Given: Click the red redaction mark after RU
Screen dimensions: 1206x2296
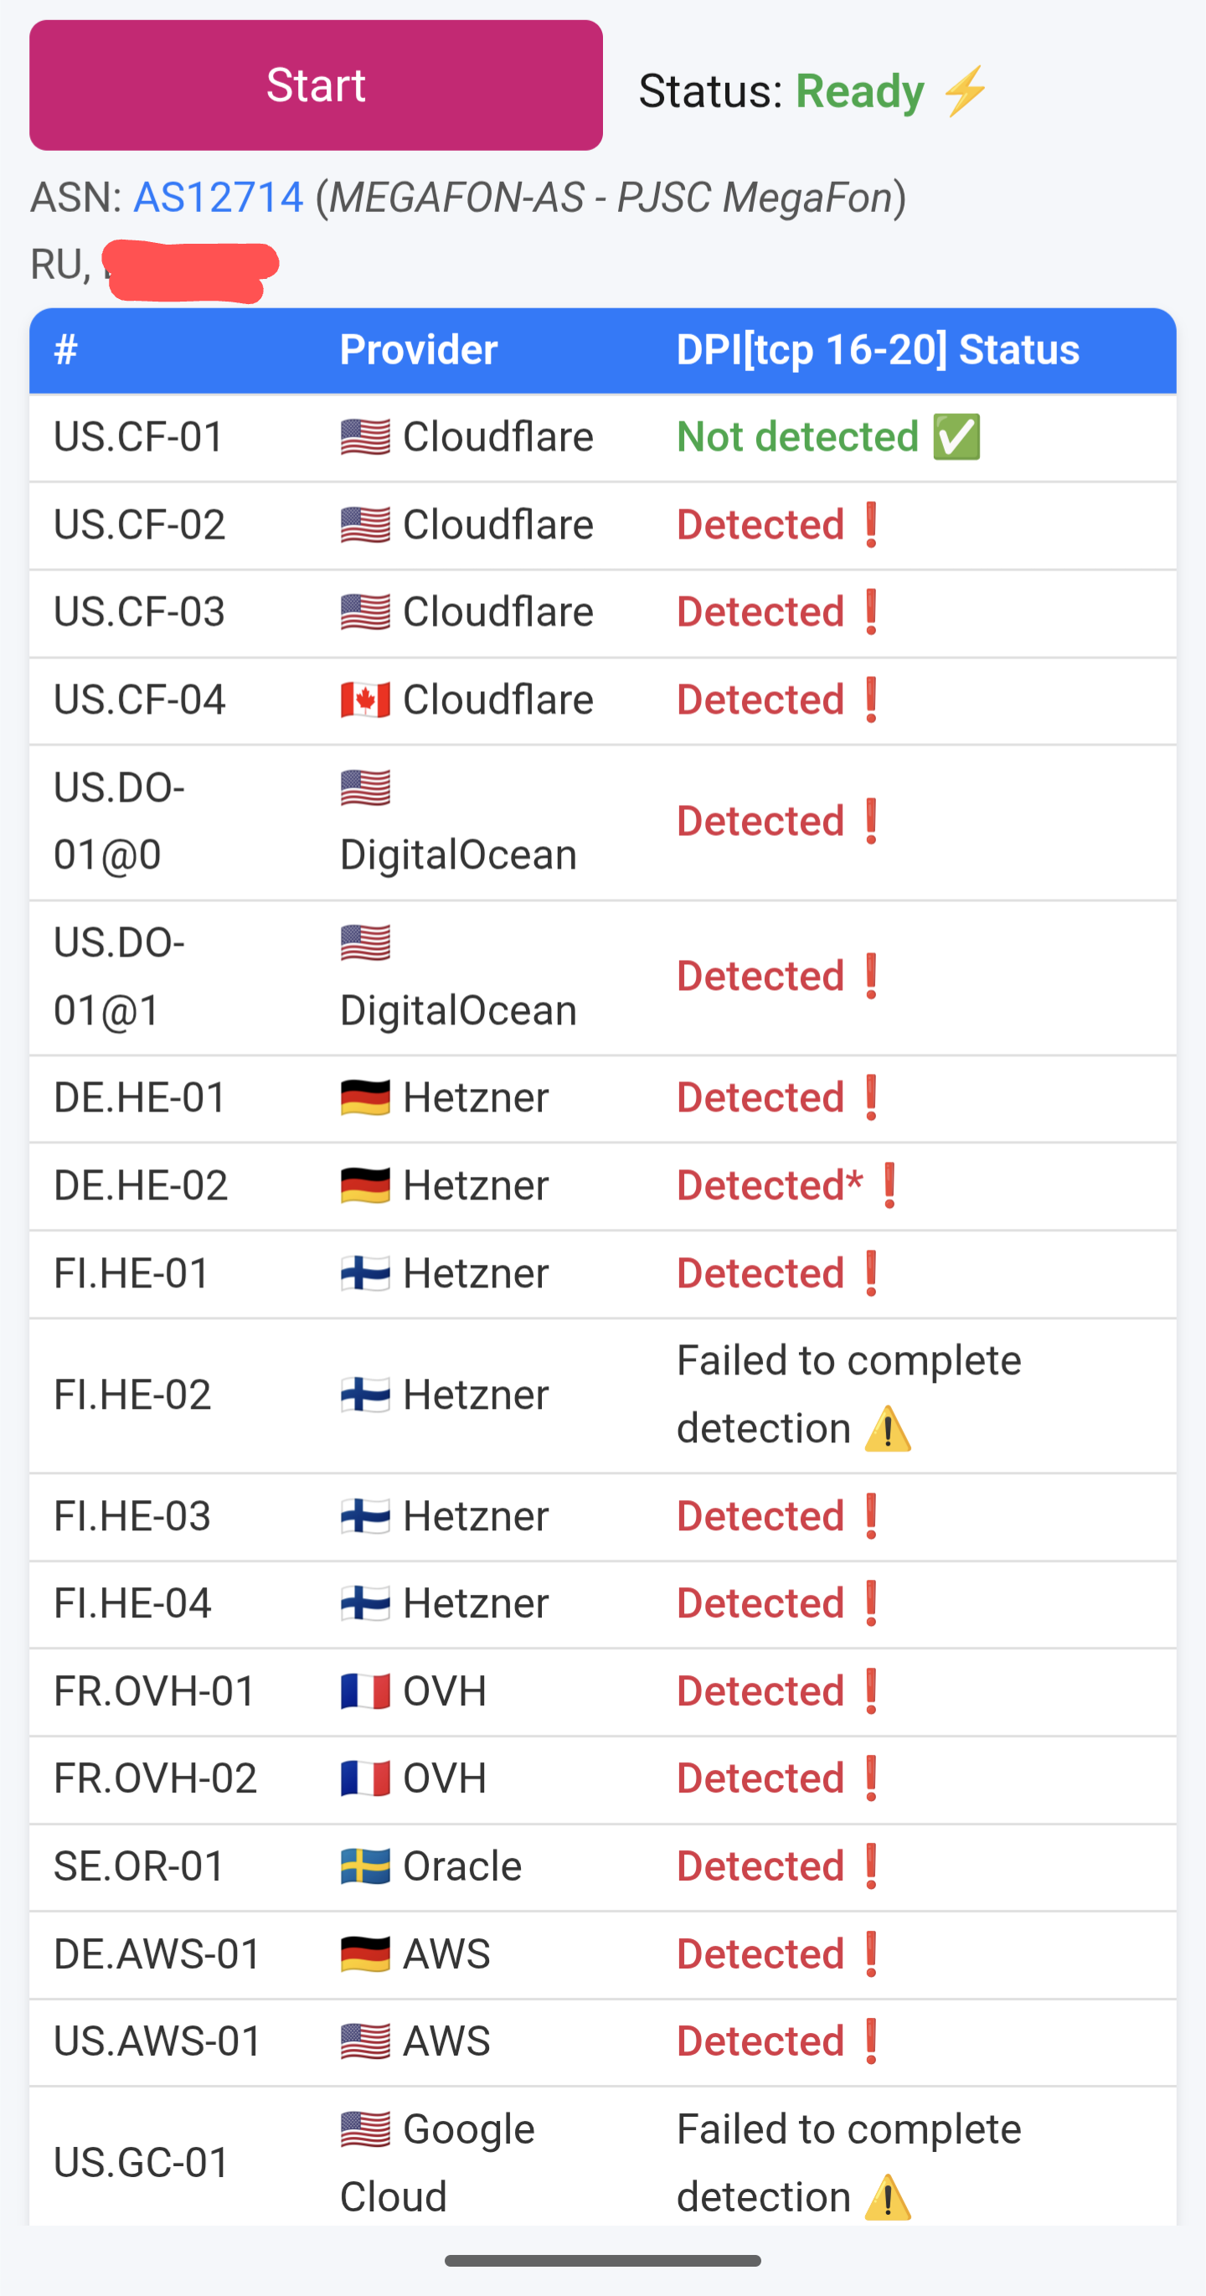Looking at the screenshot, I should click(190, 268).
